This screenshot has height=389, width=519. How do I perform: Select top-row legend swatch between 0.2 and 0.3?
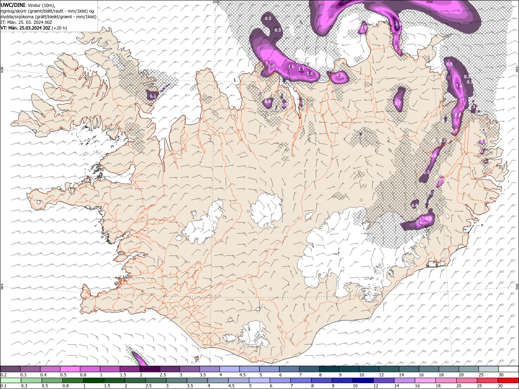[x=11, y=369]
